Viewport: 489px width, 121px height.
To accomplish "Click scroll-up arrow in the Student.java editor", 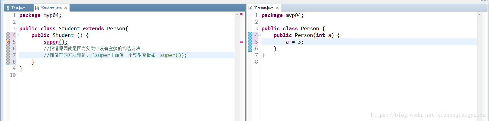I will (237, 14).
